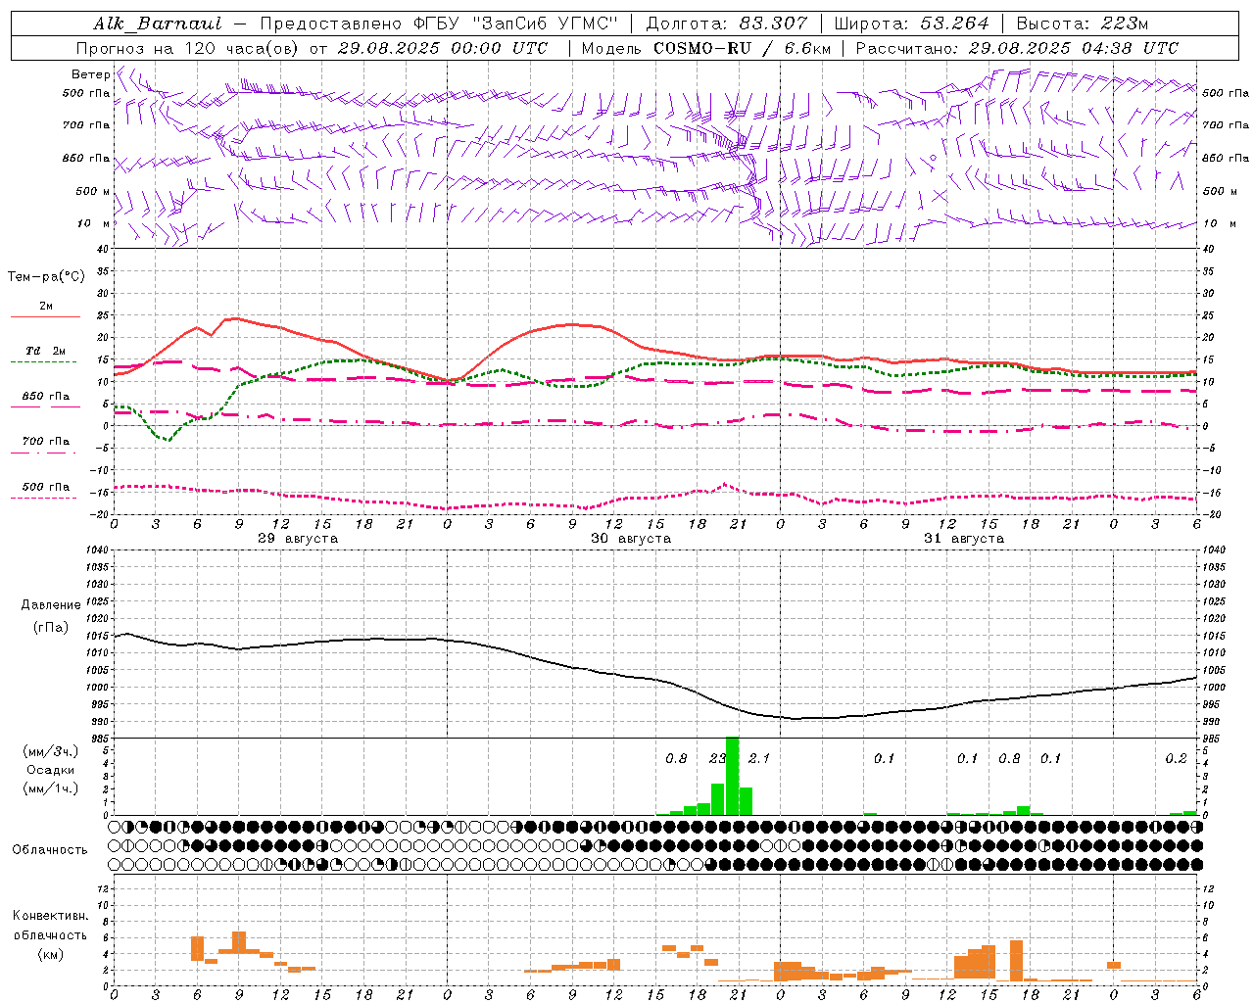Click the precipitation value 2.1

(x=759, y=759)
